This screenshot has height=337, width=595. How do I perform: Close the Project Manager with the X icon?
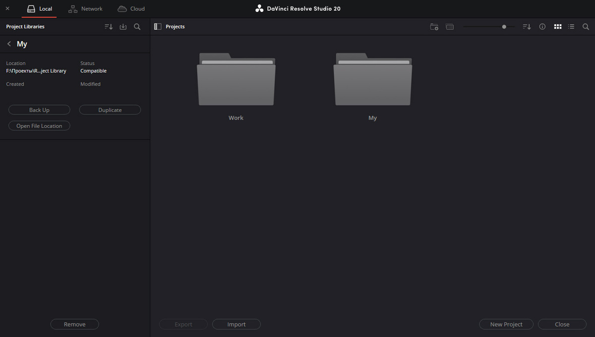7,8
